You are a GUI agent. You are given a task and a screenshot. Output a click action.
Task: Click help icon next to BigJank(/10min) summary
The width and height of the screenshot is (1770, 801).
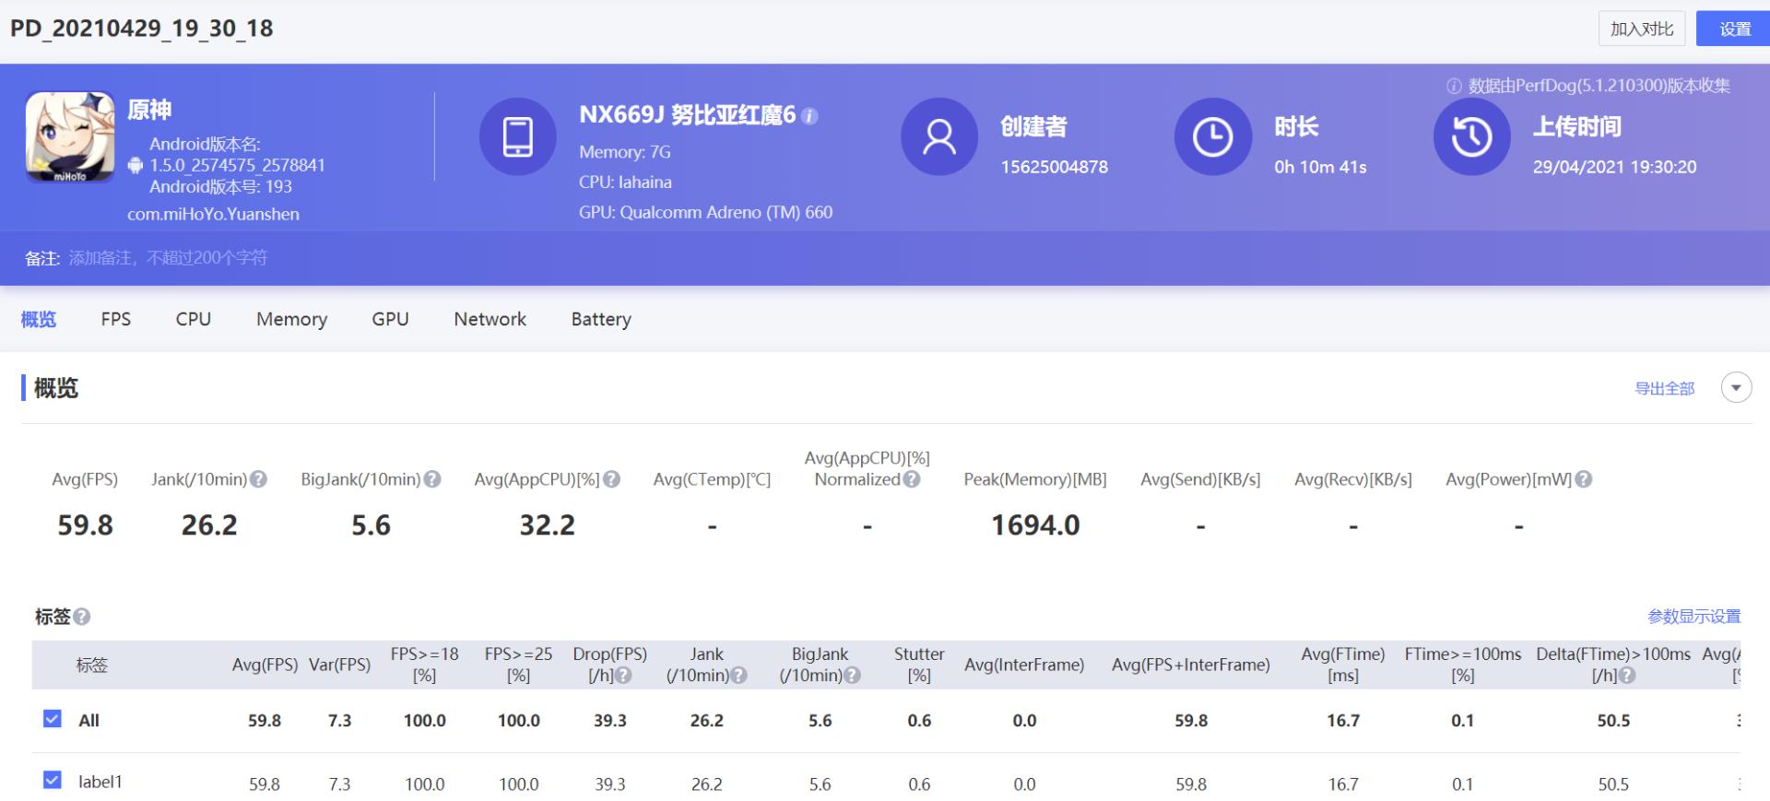[432, 479]
